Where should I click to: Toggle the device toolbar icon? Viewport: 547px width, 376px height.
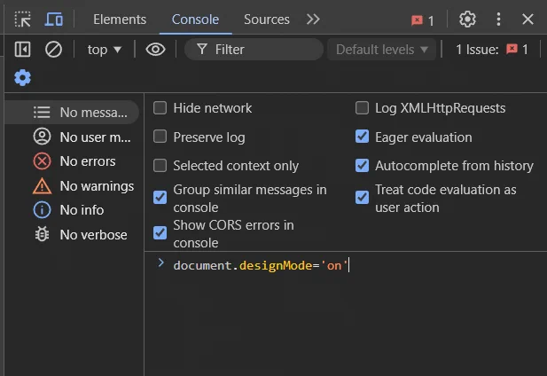click(54, 20)
